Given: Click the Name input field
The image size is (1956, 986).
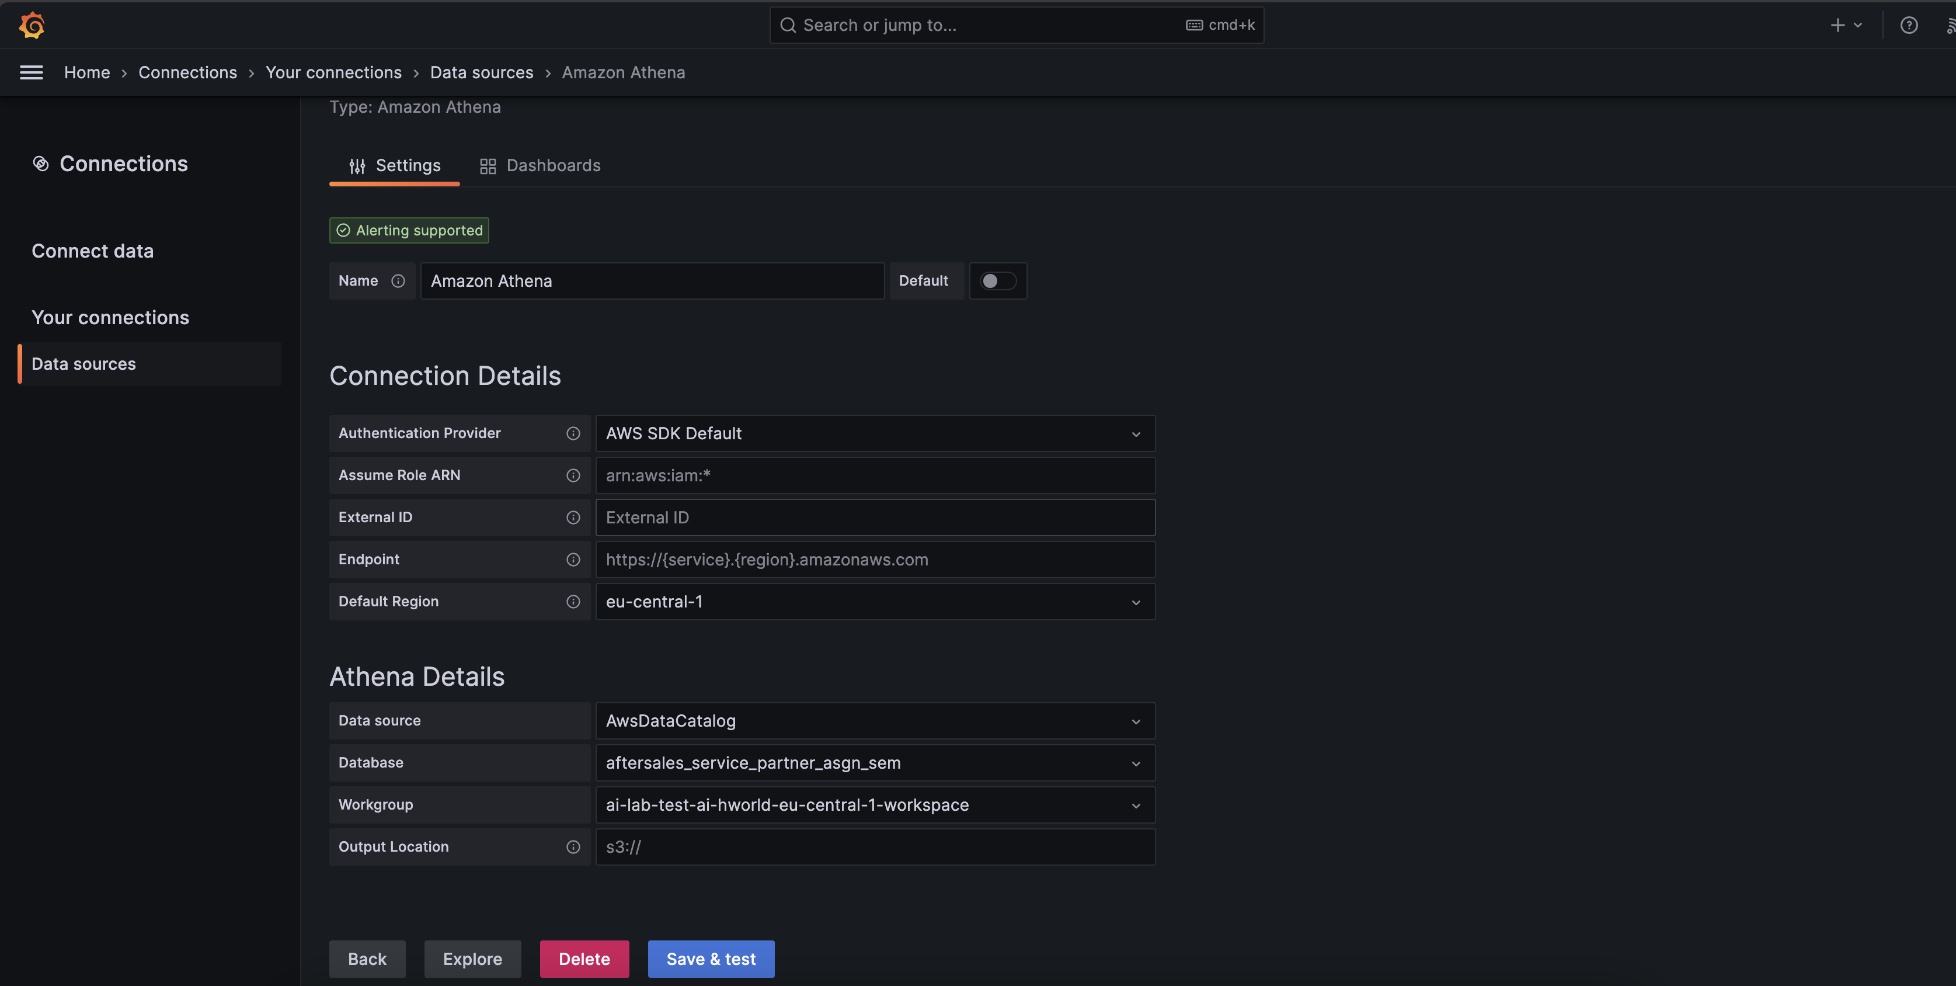Looking at the screenshot, I should (x=652, y=281).
